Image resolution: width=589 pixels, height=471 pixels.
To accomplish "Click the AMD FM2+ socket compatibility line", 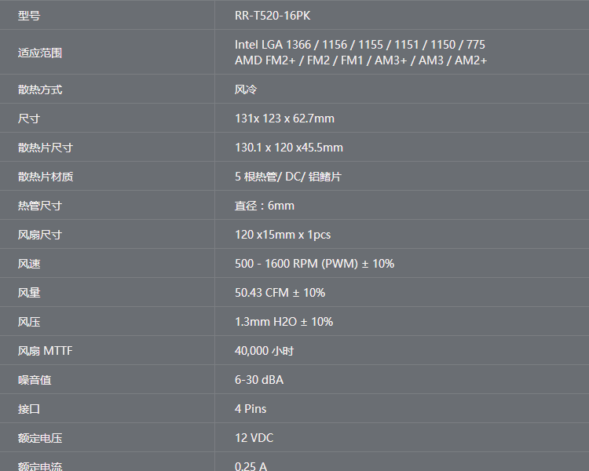I will pos(360,60).
